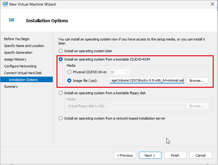Close the New Virtual Machine Wizard

point(212,4)
